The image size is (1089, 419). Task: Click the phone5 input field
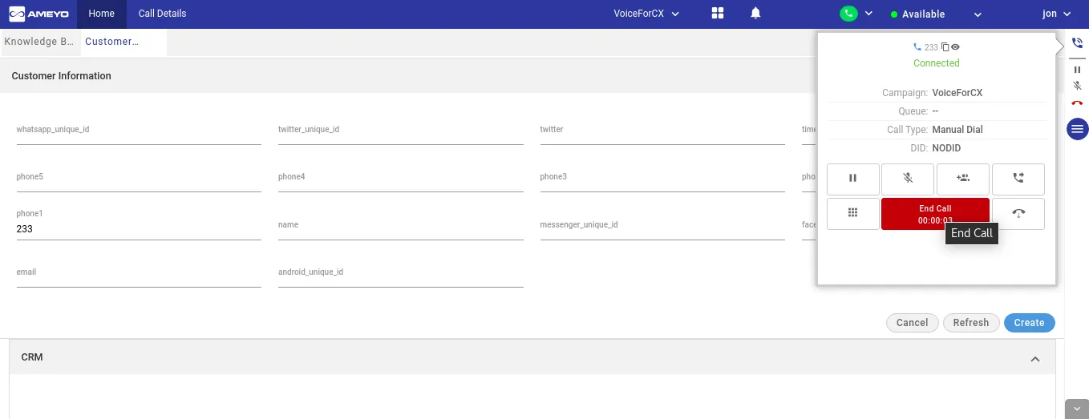click(139, 180)
